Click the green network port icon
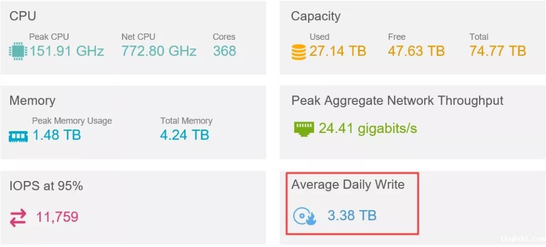 pos(304,129)
